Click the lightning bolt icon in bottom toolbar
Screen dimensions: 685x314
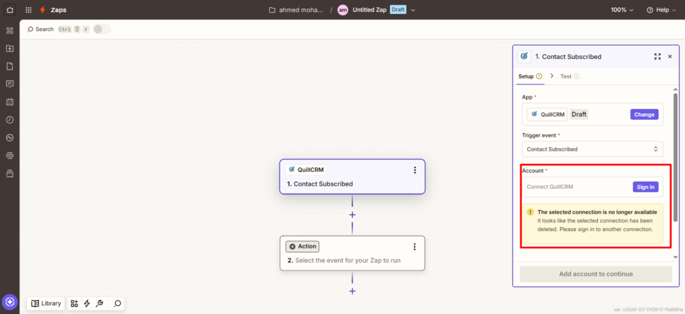(x=86, y=303)
